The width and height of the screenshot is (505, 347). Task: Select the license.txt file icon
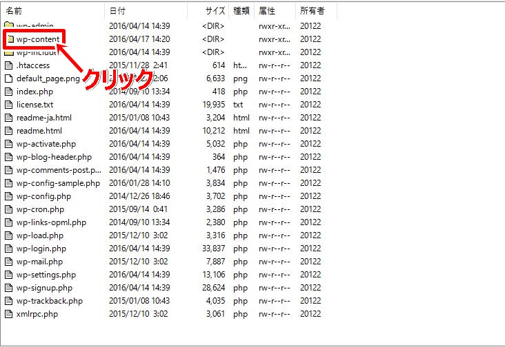pos(9,105)
